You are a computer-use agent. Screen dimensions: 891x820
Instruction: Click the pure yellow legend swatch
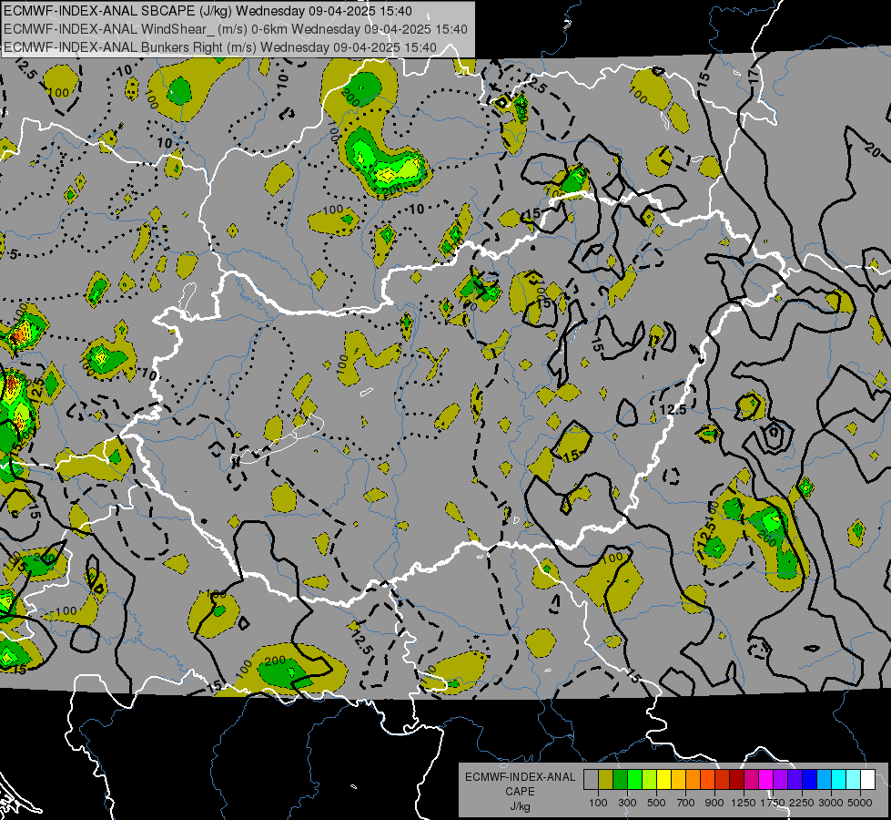[x=664, y=780]
